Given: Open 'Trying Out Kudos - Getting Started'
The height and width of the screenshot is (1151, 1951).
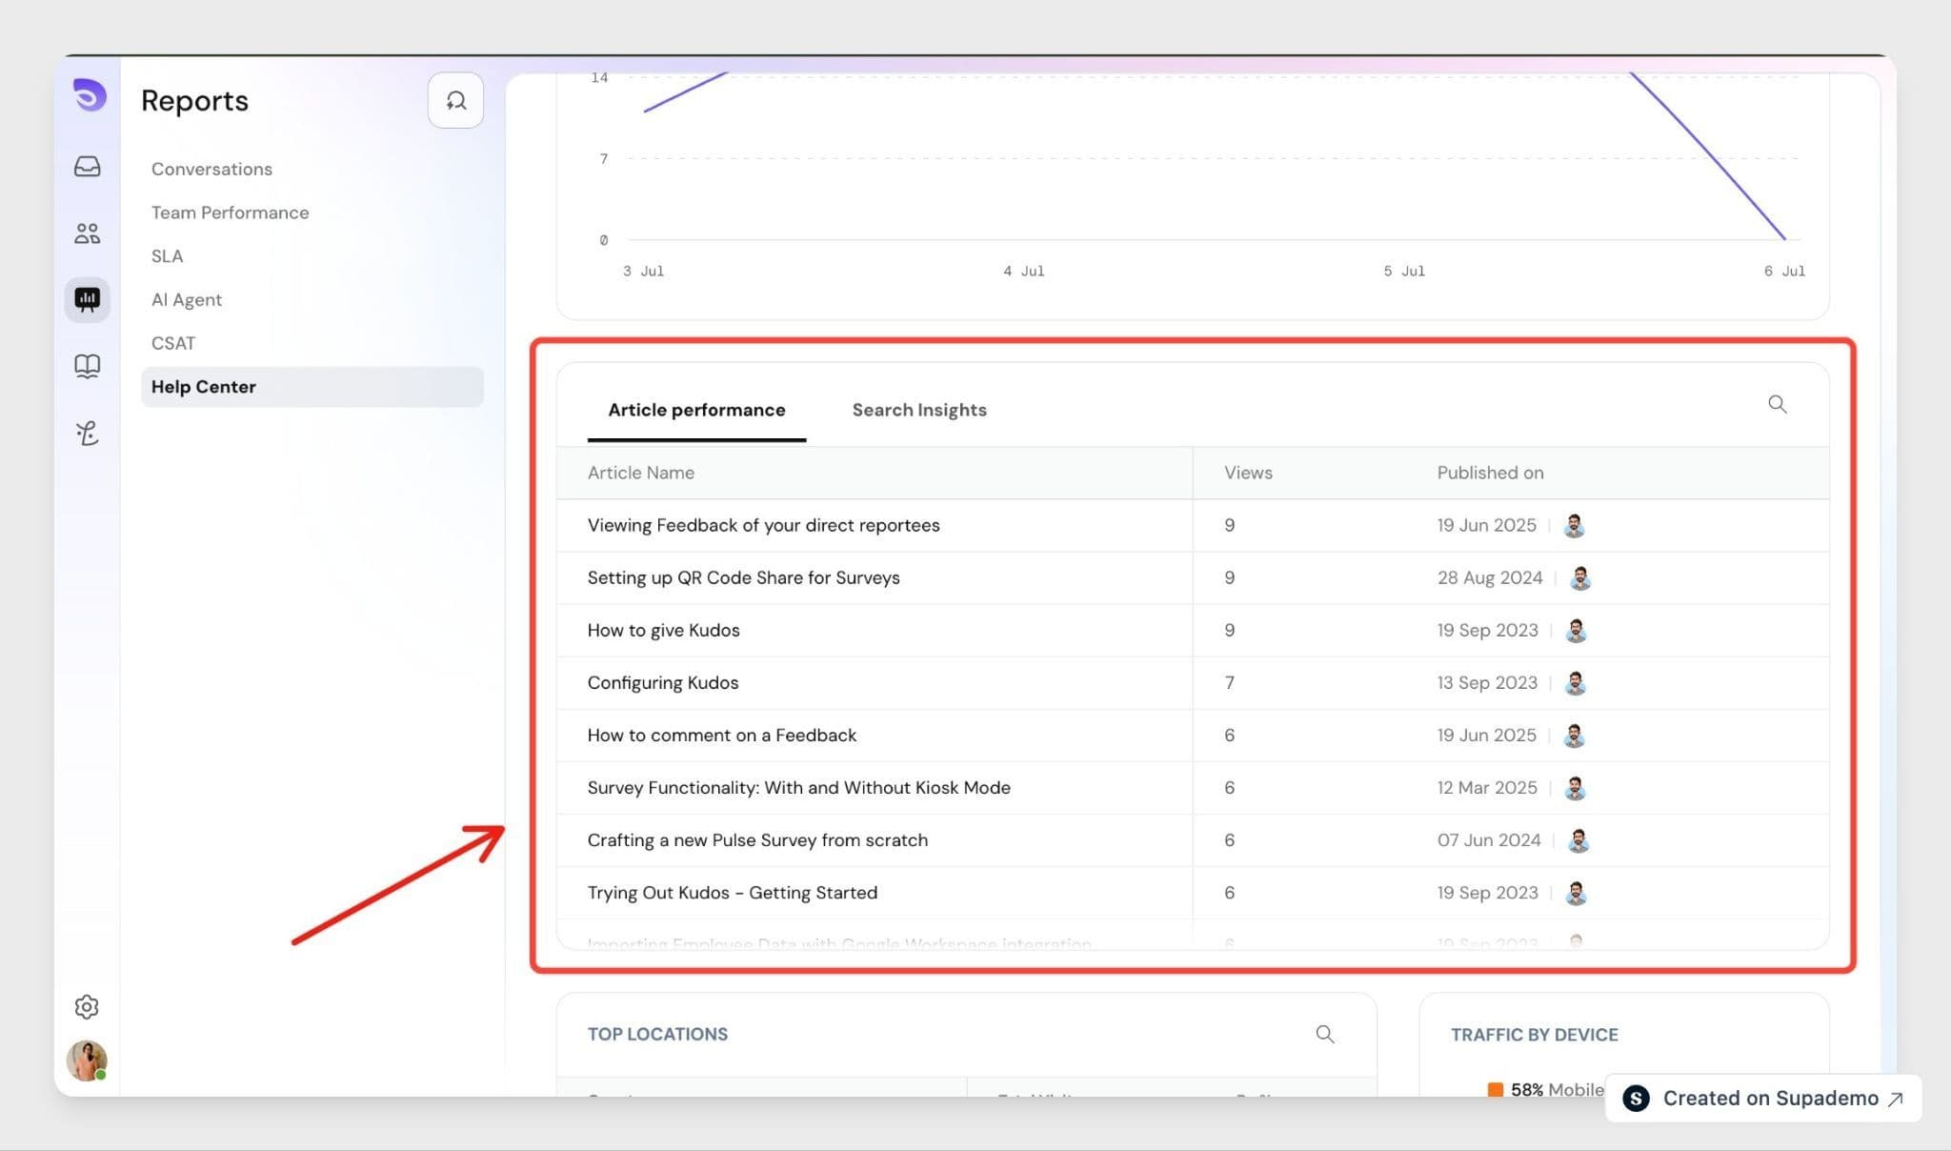Looking at the screenshot, I should 732,892.
